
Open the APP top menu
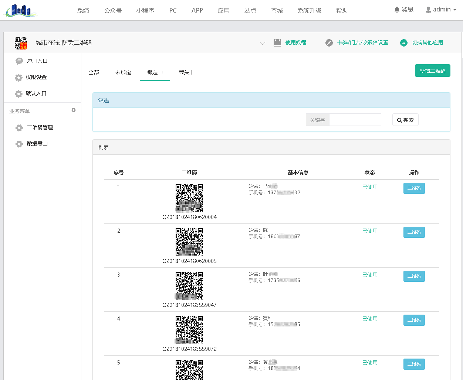[x=197, y=10]
